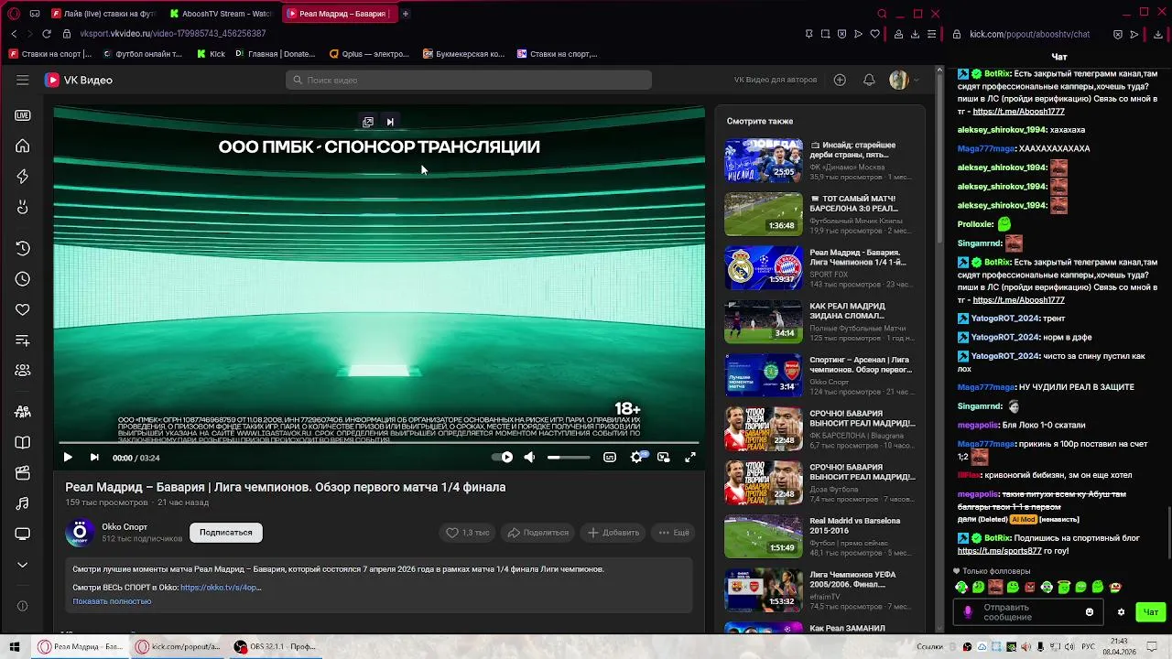Open the VK Video hamburger menu
The height and width of the screenshot is (659, 1172).
(x=22, y=80)
